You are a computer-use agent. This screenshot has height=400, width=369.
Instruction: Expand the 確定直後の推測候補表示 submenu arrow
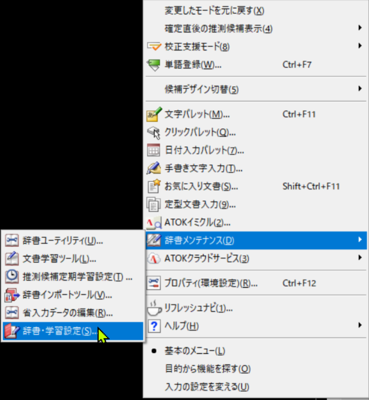coord(360,28)
